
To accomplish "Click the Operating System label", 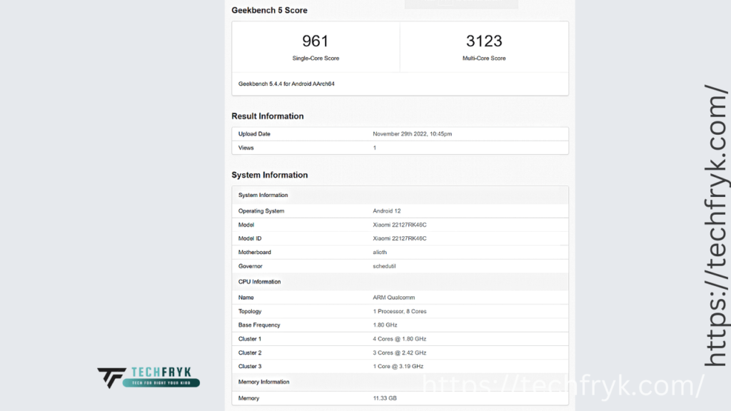I will (x=261, y=211).
